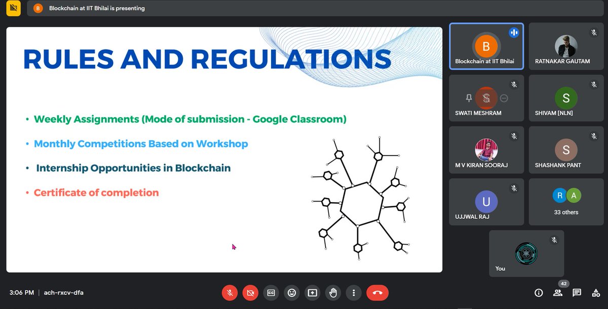Screen dimensions: 608x309
Task: Click the muted mic icon on SWATI MESHRAM tile
Action: pyautogui.click(x=514, y=85)
